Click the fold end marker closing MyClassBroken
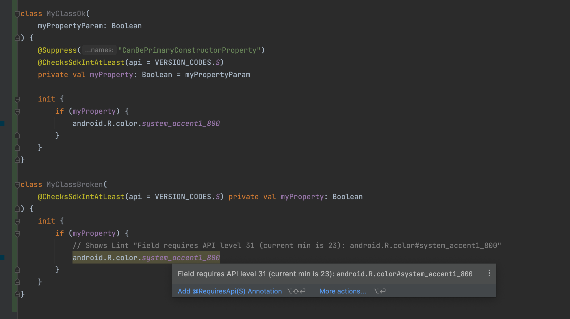 (17, 294)
